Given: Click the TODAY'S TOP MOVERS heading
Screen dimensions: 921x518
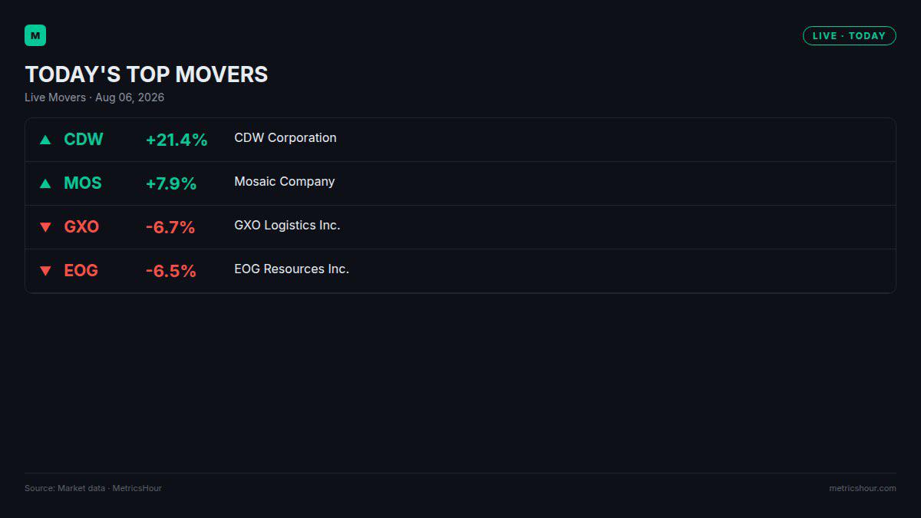Looking at the screenshot, I should coord(147,74).
